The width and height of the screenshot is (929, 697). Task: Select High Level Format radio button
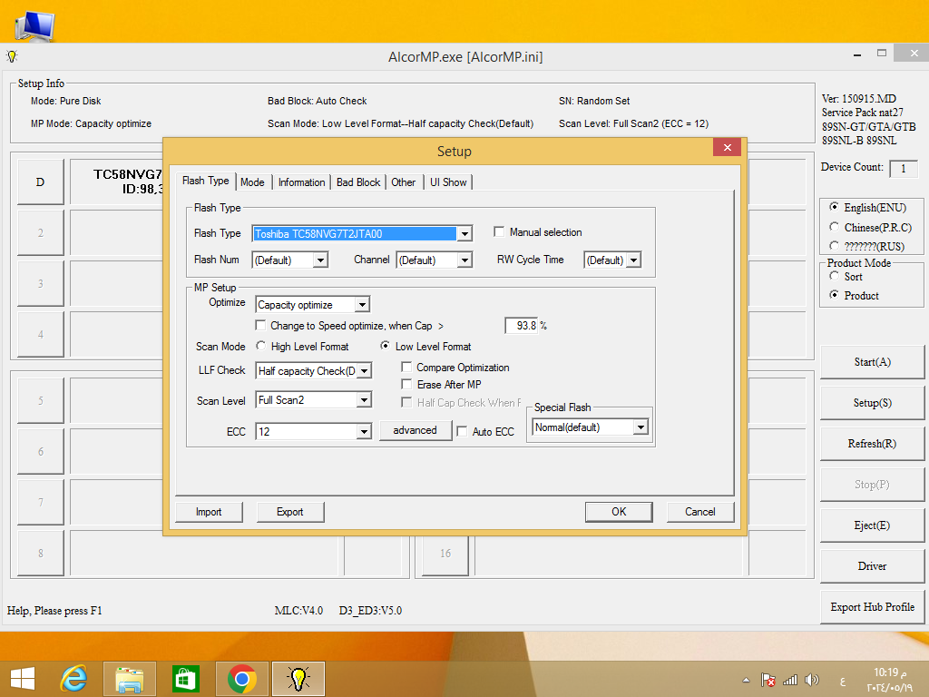click(x=260, y=346)
